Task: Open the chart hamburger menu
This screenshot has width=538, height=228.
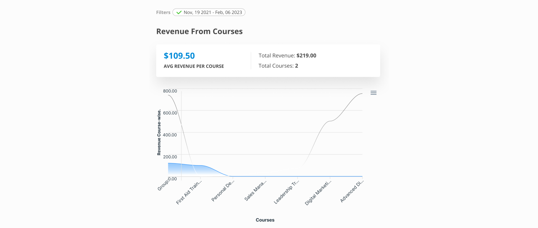Action: [x=373, y=93]
